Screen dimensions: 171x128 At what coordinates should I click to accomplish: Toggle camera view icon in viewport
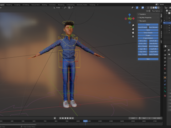coord(133,33)
